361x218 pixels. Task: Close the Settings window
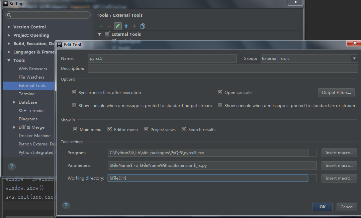296,2
